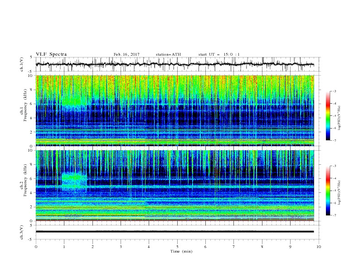Click the ch.1 spectrogram frequency tick "2"
This screenshot has width=359, height=277.
click(x=32, y=132)
